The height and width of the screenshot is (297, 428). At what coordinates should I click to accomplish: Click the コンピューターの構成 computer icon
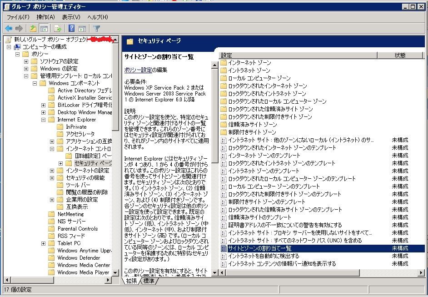click(17, 47)
